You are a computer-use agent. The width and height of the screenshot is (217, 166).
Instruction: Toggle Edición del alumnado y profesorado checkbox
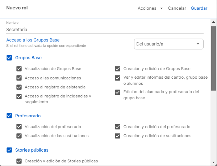click(x=117, y=92)
